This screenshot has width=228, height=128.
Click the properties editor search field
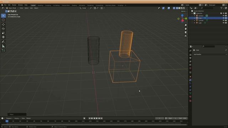point(208,47)
